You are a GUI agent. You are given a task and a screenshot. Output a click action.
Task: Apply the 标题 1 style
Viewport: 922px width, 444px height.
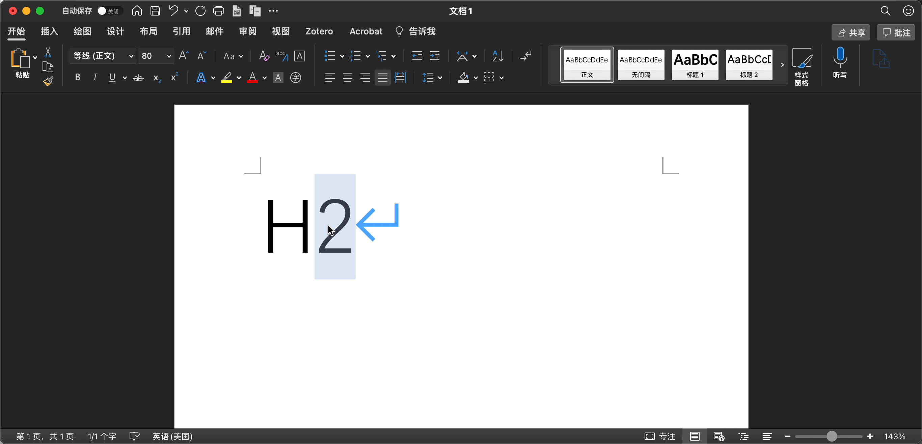tap(695, 65)
